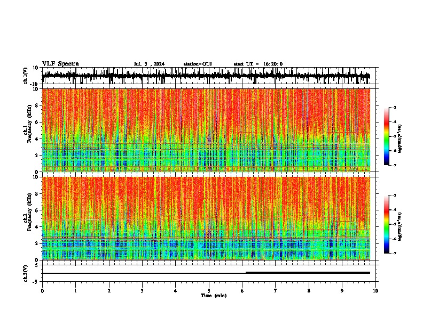
Task: Click time-axis tick label "3"
Action: coord(142,291)
